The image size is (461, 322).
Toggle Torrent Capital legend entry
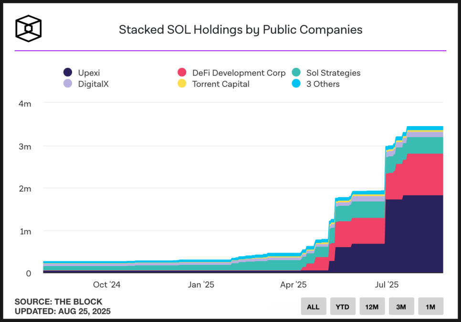(213, 84)
